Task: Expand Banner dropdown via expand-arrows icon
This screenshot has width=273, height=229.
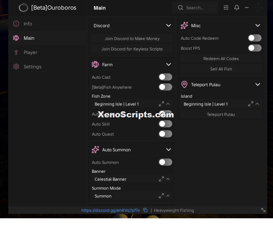Action: [161, 179]
